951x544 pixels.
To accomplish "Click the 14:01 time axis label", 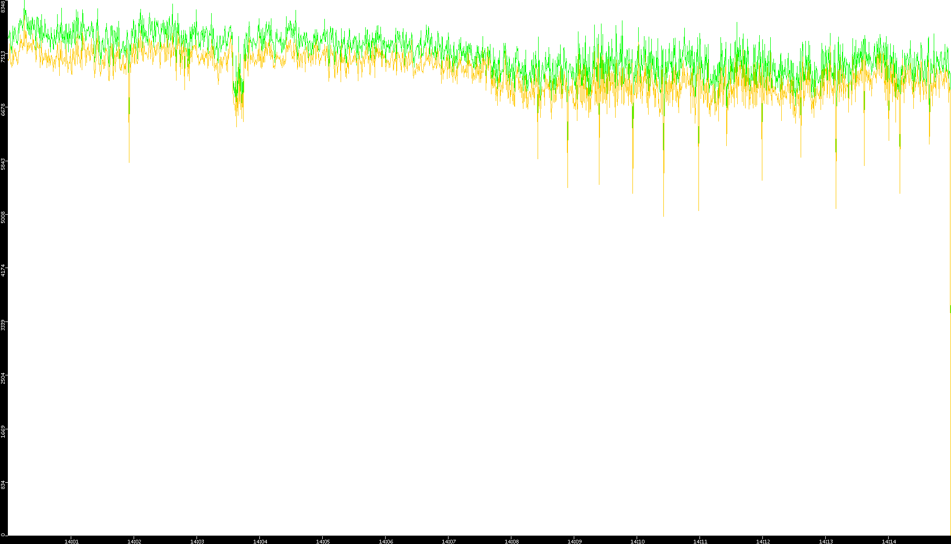I will pos(71,541).
